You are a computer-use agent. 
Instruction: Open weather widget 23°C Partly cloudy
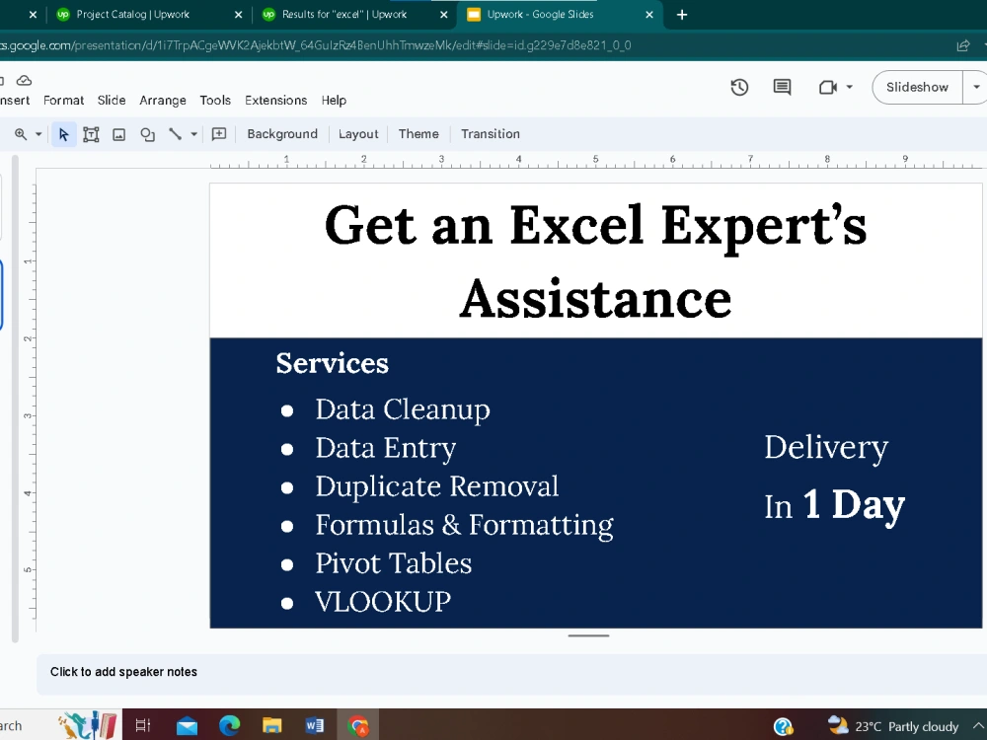click(x=893, y=726)
